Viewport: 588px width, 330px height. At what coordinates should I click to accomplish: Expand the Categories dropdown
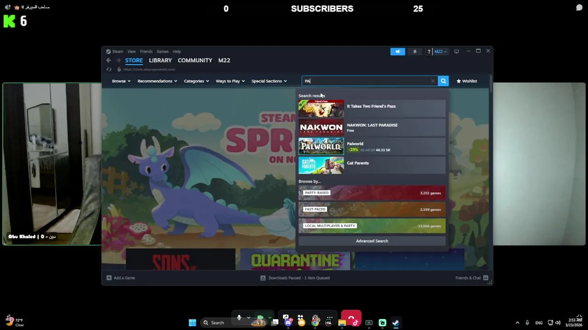point(197,81)
